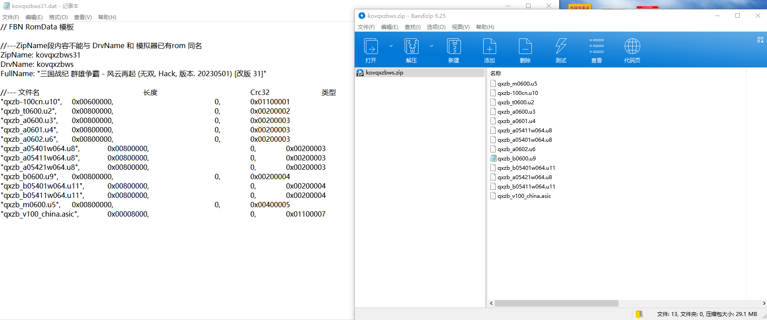This screenshot has height=320, width=767.
Task: Click the Code page (代码页) globe icon
Action: [x=632, y=46]
